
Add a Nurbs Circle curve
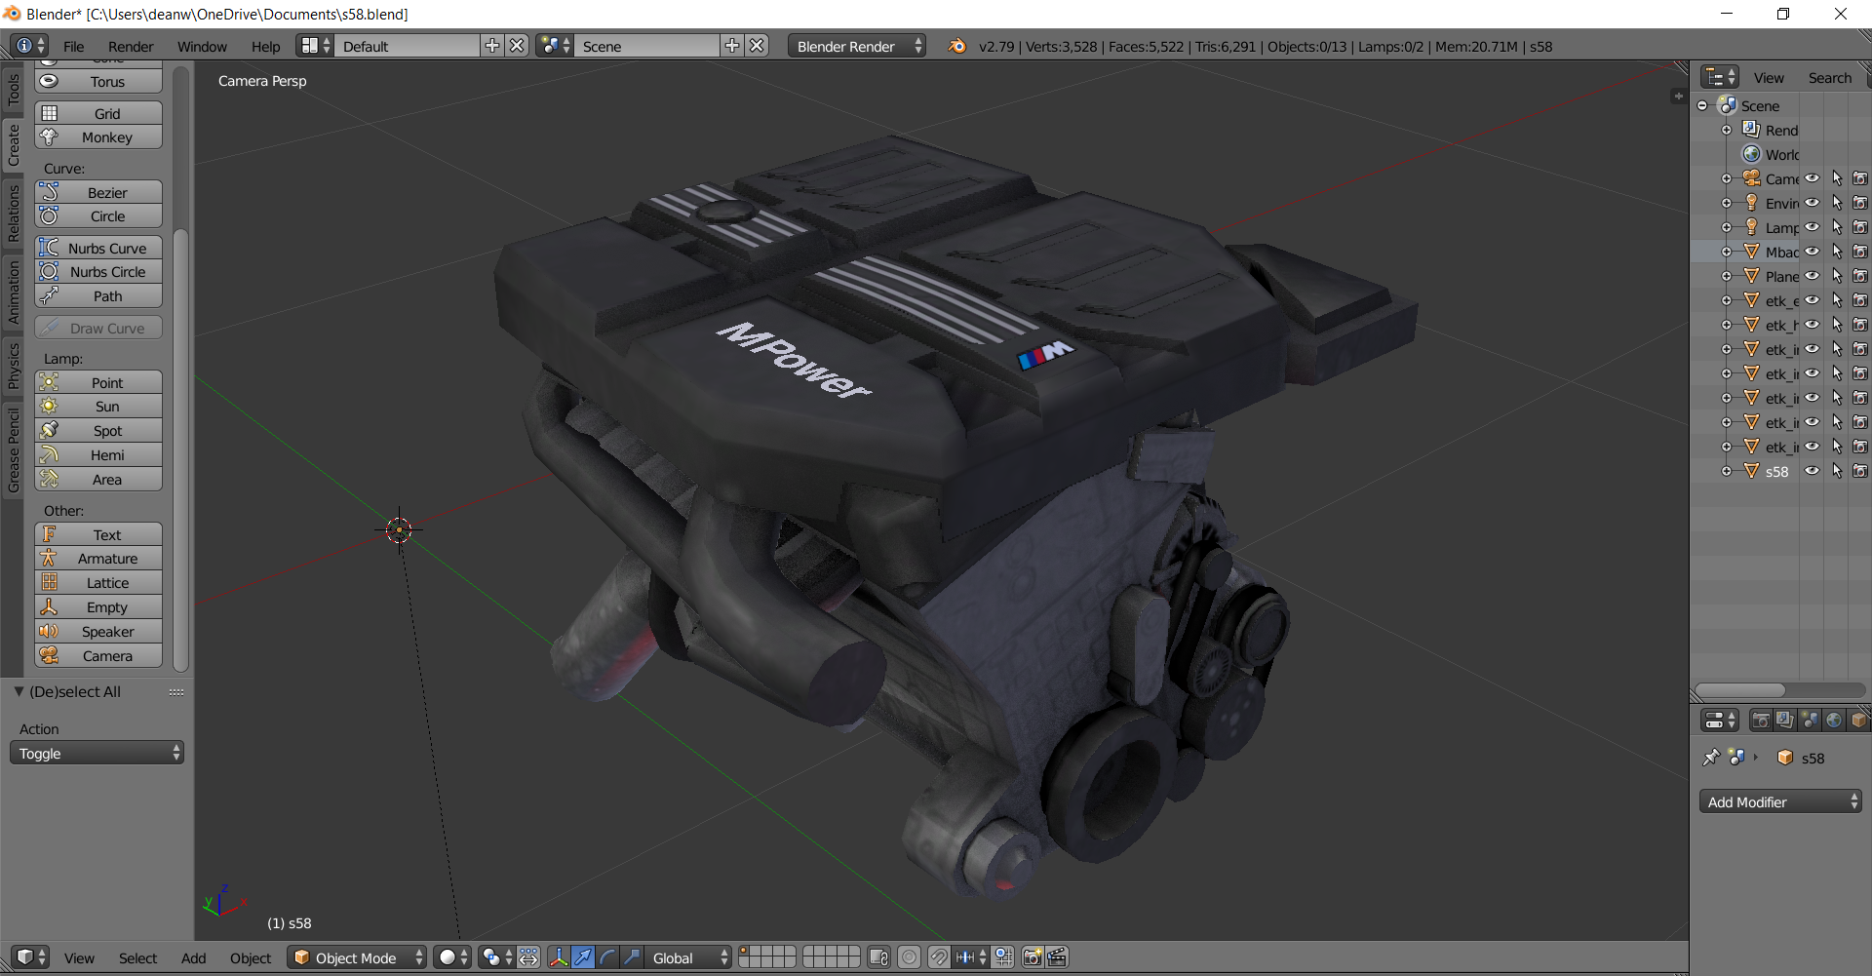point(98,272)
